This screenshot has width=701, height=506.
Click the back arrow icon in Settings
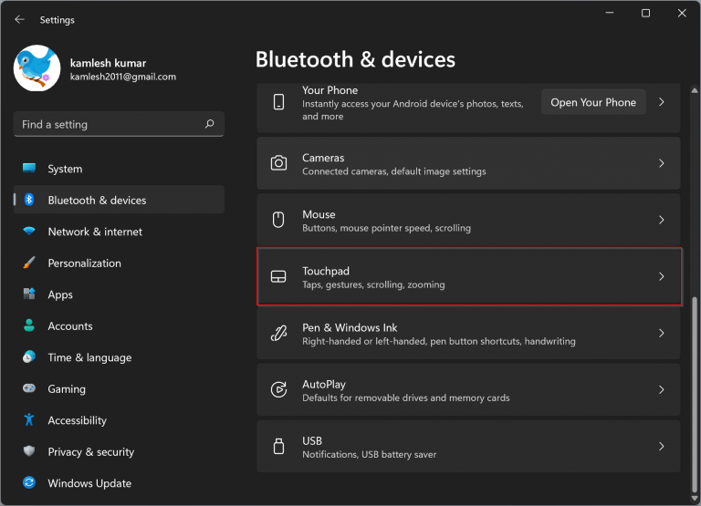tap(19, 19)
